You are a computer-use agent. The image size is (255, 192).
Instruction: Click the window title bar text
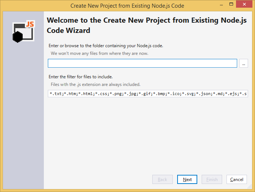(127, 6)
